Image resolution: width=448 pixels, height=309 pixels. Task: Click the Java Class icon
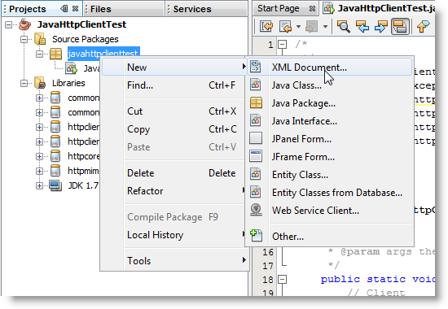tap(256, 85)
